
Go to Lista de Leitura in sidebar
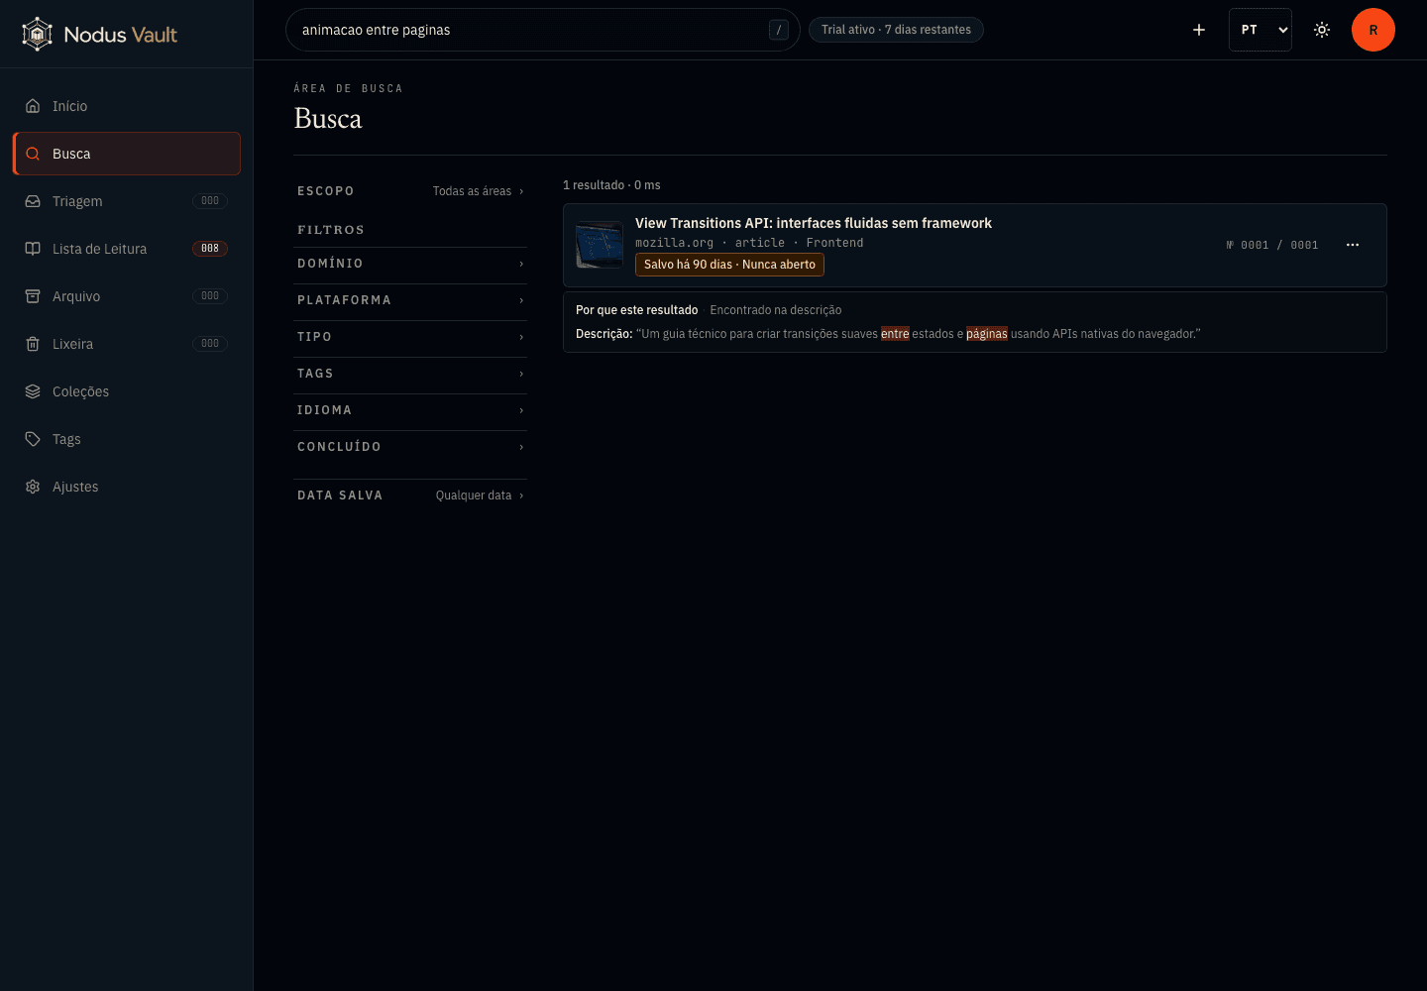click(127, 249)
